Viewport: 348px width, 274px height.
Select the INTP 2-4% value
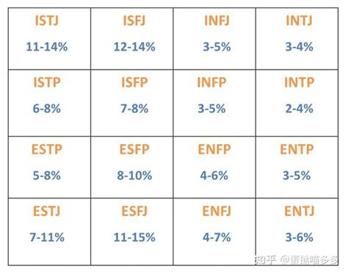(x=300, y=109)
